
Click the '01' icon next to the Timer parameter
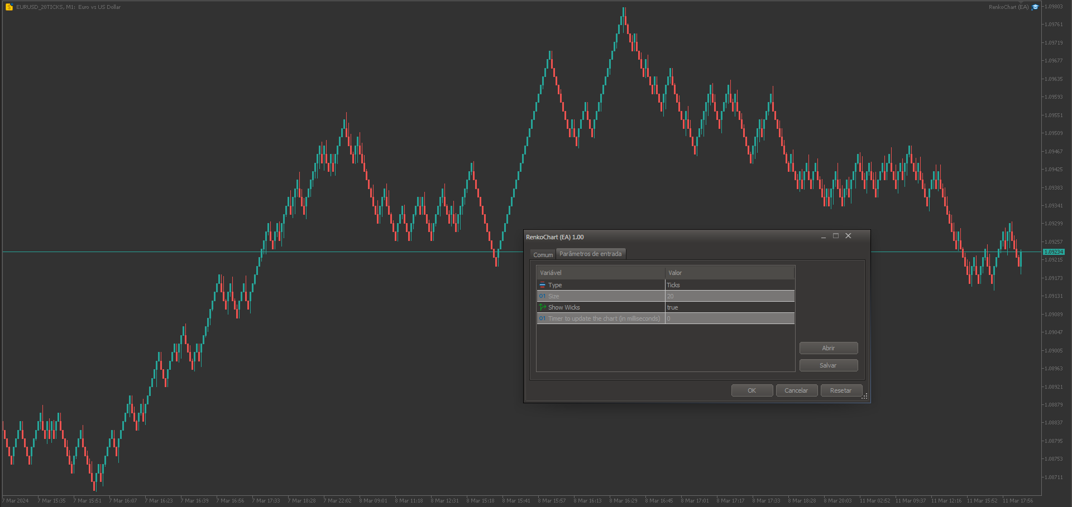click(x=542, y=318)
